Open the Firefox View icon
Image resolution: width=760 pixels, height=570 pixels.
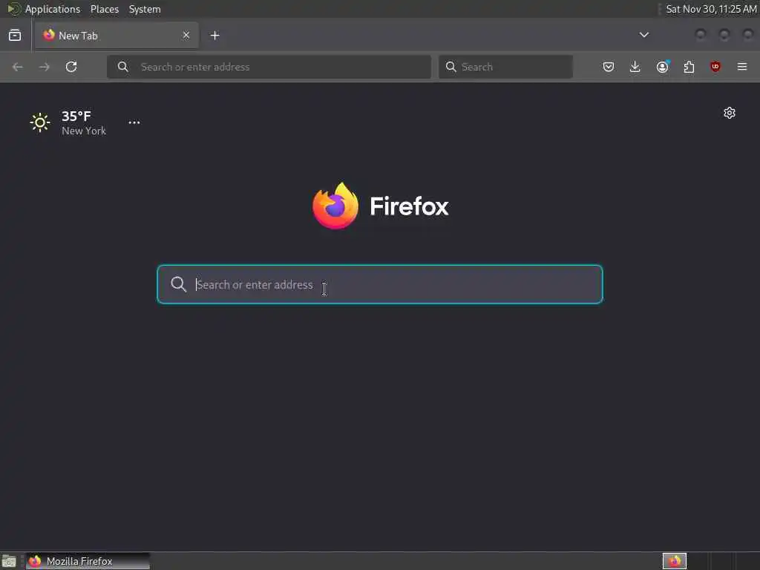pos(15,36)
